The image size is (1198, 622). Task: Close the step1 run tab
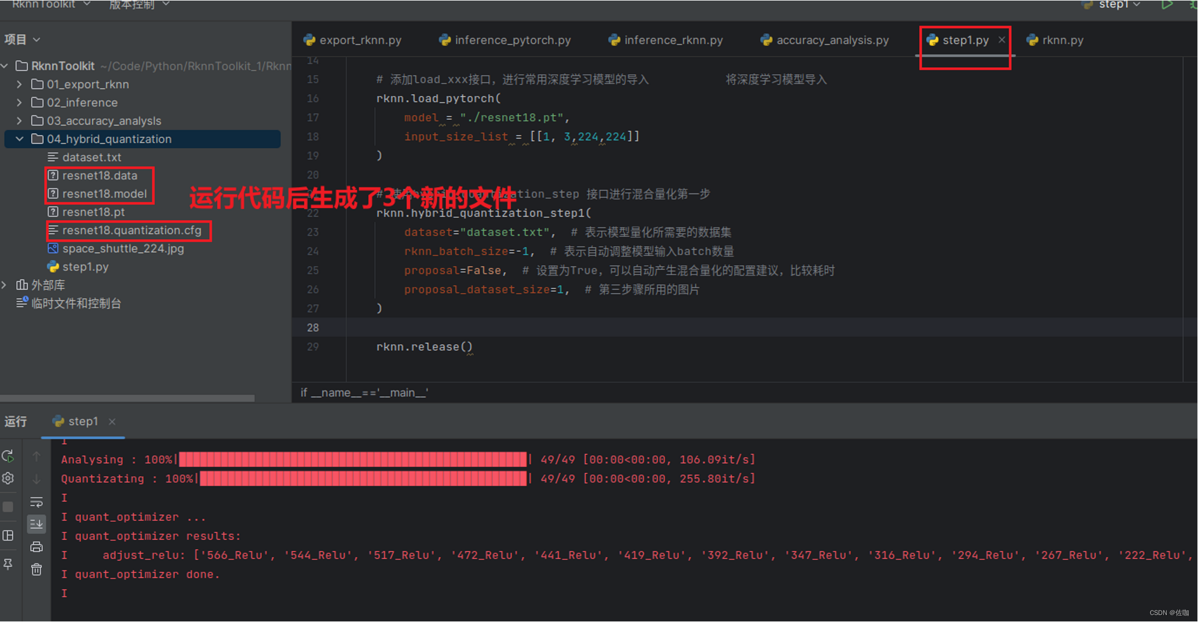112,422
